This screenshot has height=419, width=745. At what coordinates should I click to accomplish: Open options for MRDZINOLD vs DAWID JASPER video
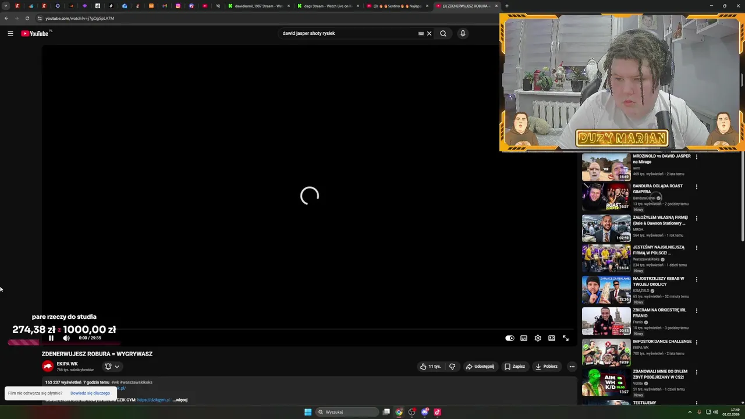[x=697, y=157]
